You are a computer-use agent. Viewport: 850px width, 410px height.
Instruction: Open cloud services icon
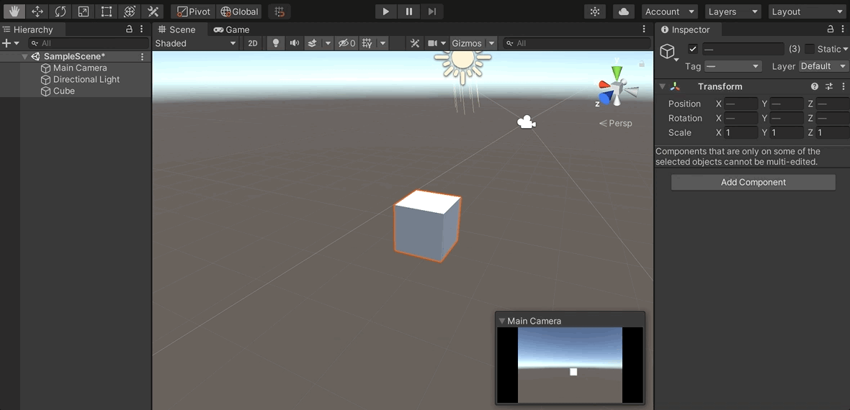click(x=623, y=12)
